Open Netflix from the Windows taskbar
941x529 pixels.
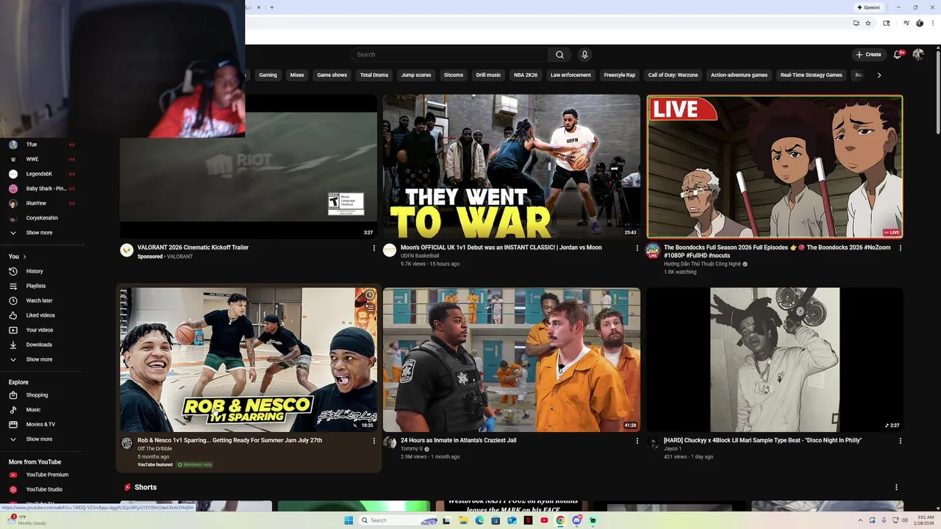pos(527,520)
